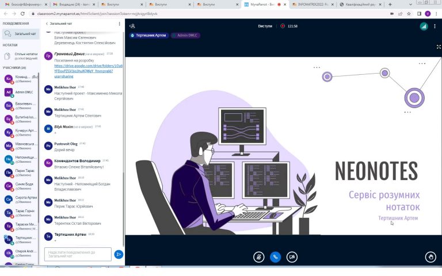Screen dimensions: 442x276
Task: Click the raise hand icon
Action: point(430,257)
